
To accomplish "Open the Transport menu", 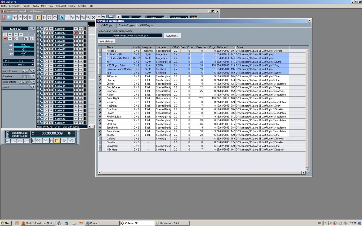I will (x=61, y=6).
